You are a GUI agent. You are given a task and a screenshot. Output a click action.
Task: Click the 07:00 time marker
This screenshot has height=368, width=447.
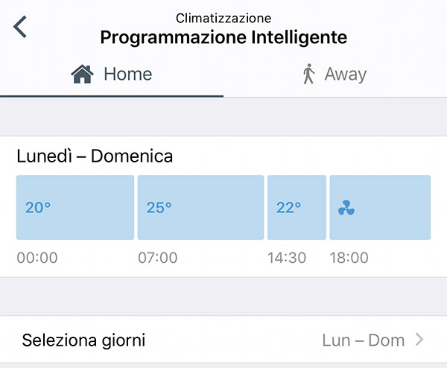[x=158, y=258]
